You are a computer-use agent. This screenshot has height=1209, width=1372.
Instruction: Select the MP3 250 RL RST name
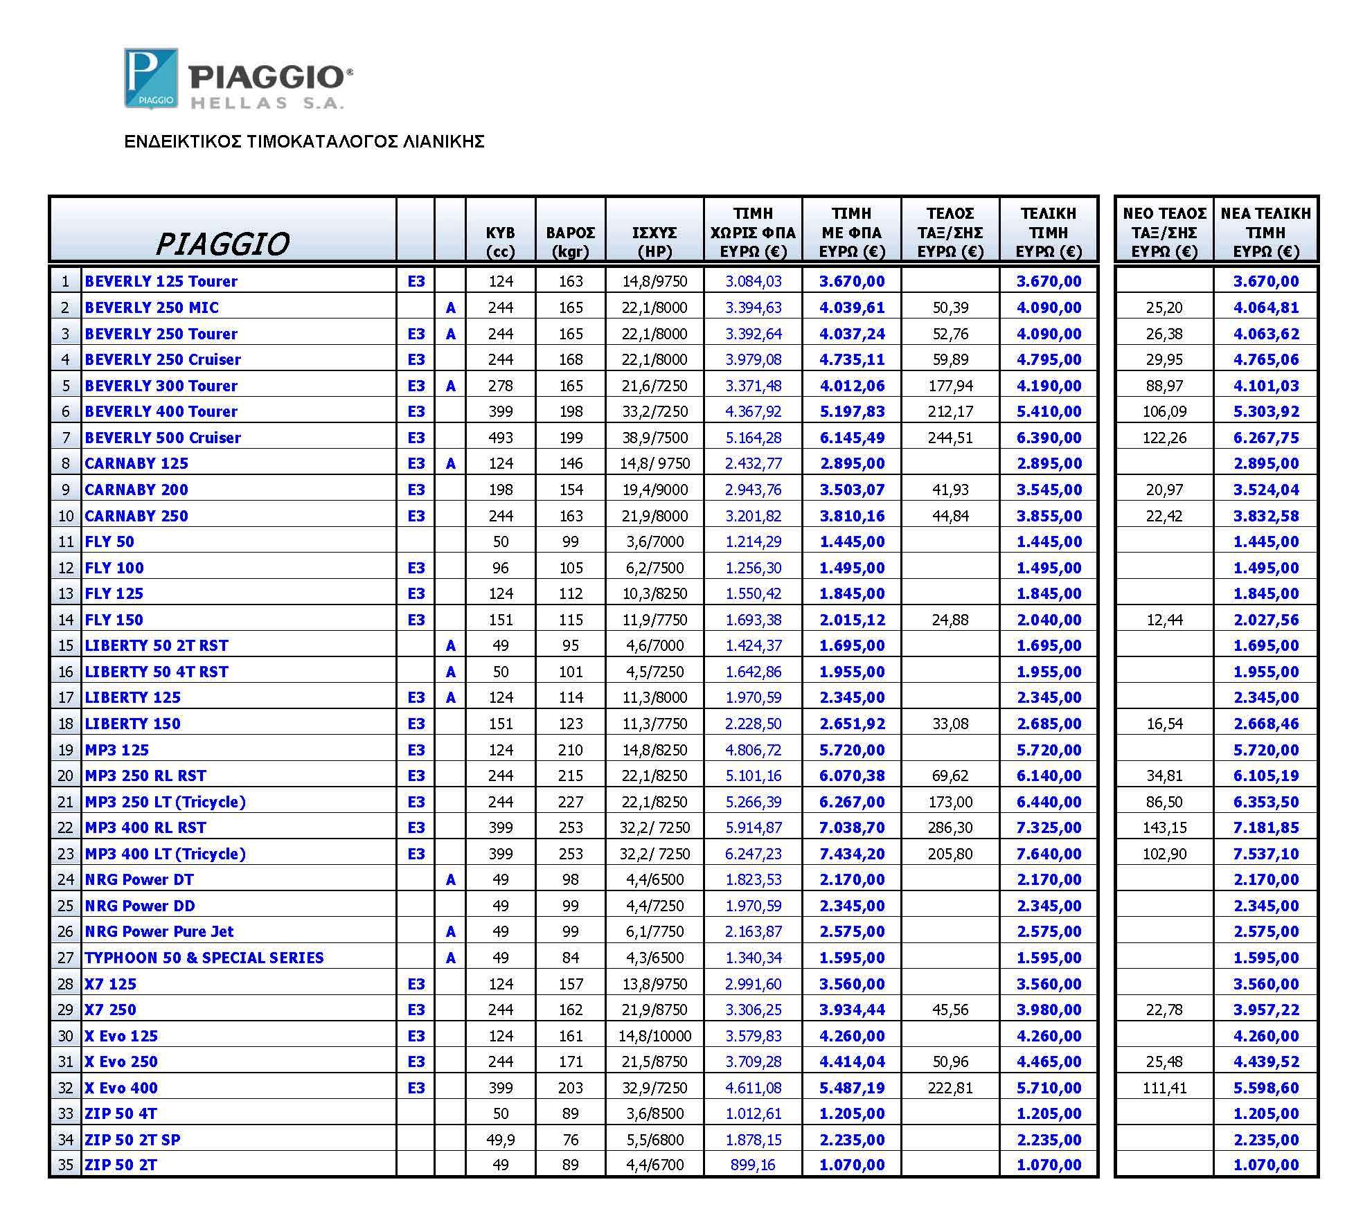(145, 776)
